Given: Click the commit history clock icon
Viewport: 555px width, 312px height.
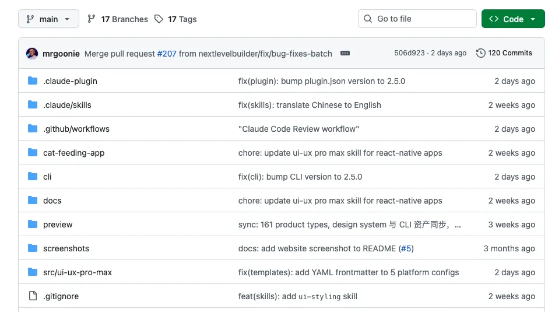Looking at the screenshot, I should (x=481, y=53).
